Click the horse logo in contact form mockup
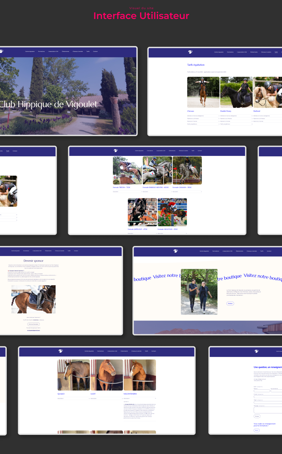 (256, 351)
